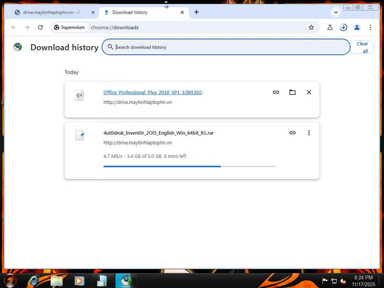
Task: Reload the downloads page
Action: tap(40, 27)
